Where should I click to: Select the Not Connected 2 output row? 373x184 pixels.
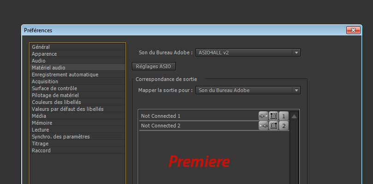point(214,126)
